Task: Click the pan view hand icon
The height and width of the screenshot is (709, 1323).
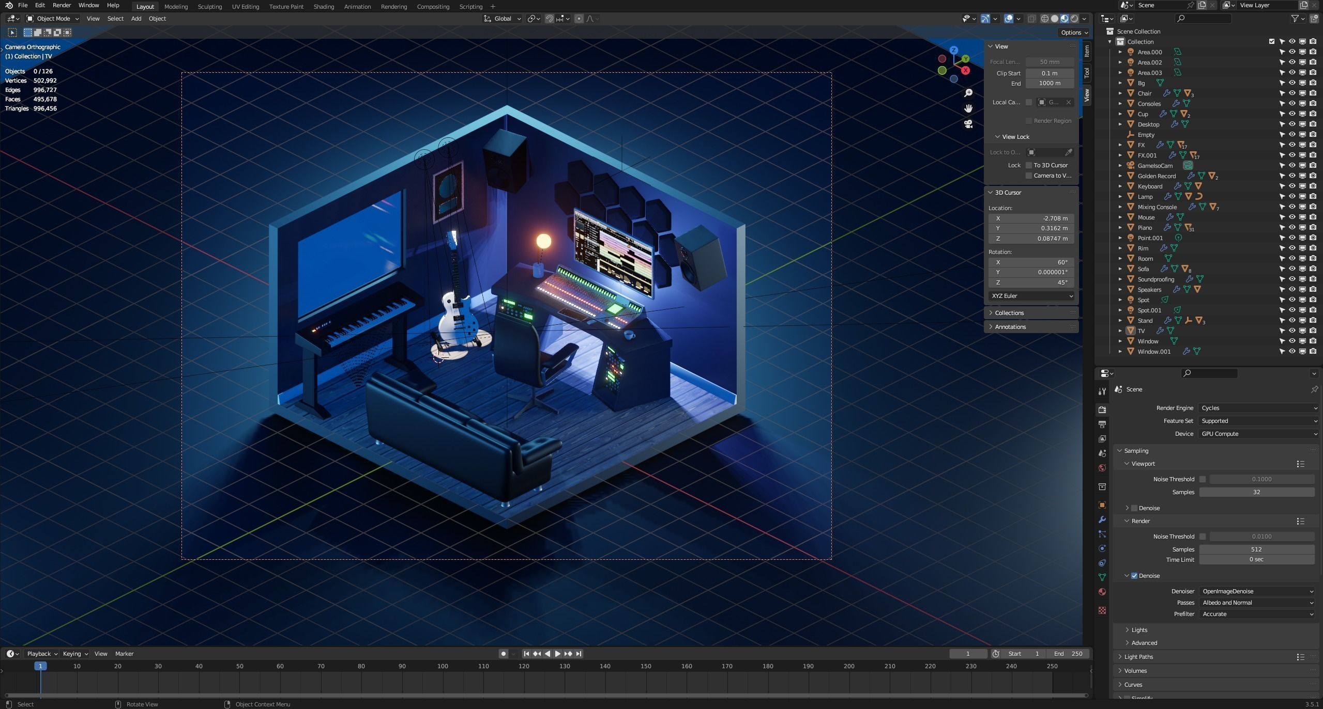Action: click(x=968, y=108)
